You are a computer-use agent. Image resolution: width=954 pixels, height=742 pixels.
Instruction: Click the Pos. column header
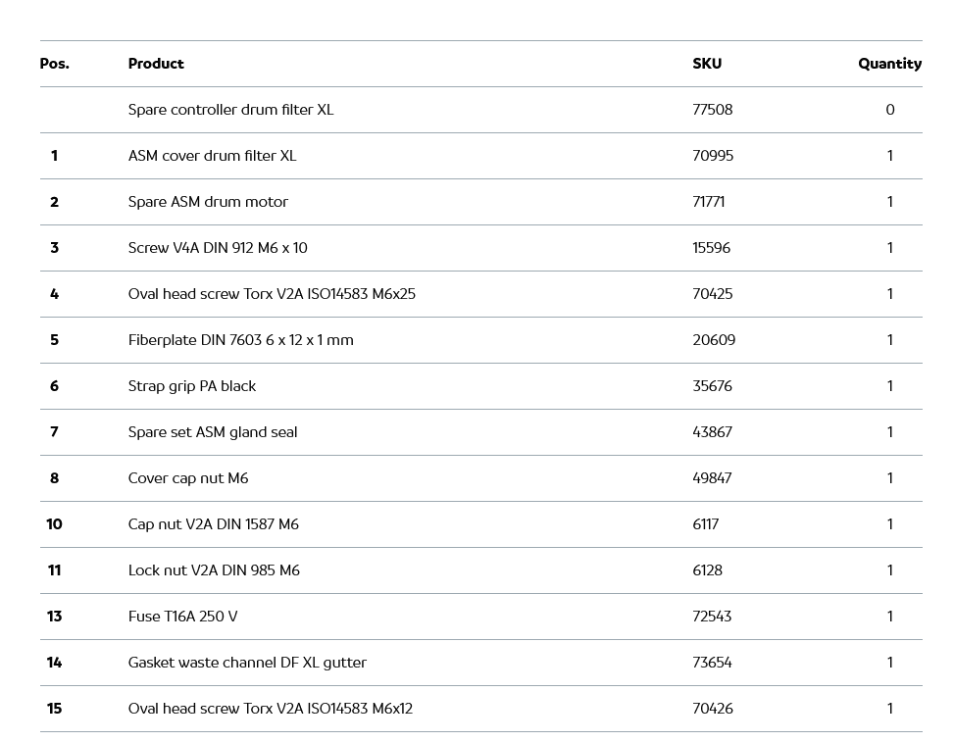(x=54, y=64)
